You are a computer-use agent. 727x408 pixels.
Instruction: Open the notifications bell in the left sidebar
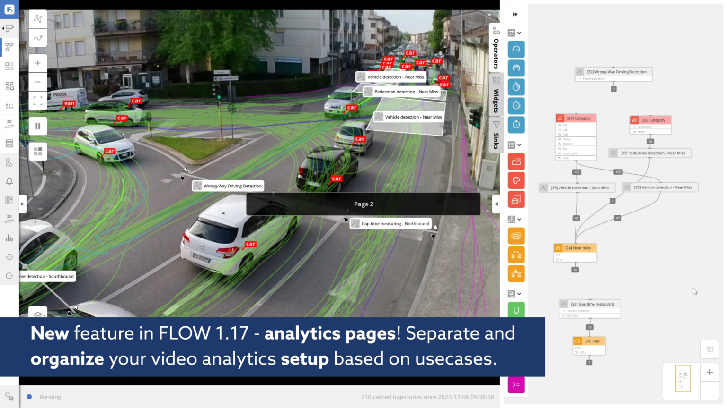coord(9,181)
